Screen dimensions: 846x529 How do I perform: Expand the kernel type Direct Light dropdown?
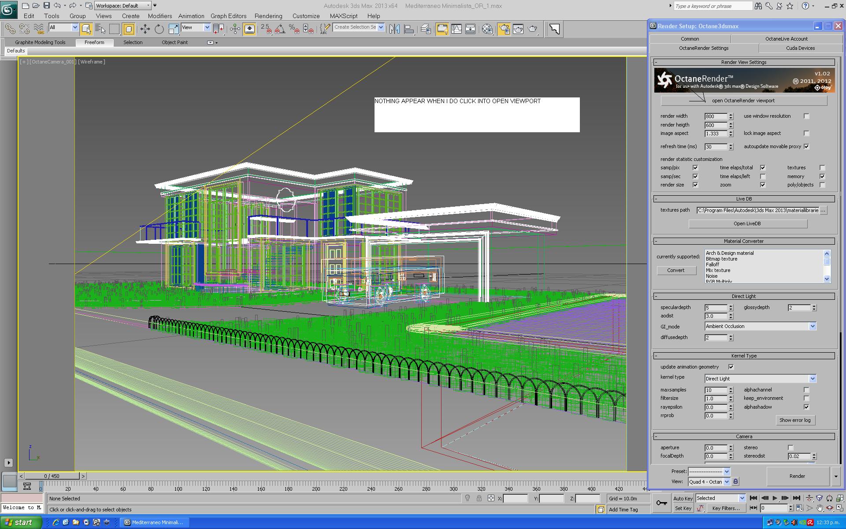click(x=813, y=379)
